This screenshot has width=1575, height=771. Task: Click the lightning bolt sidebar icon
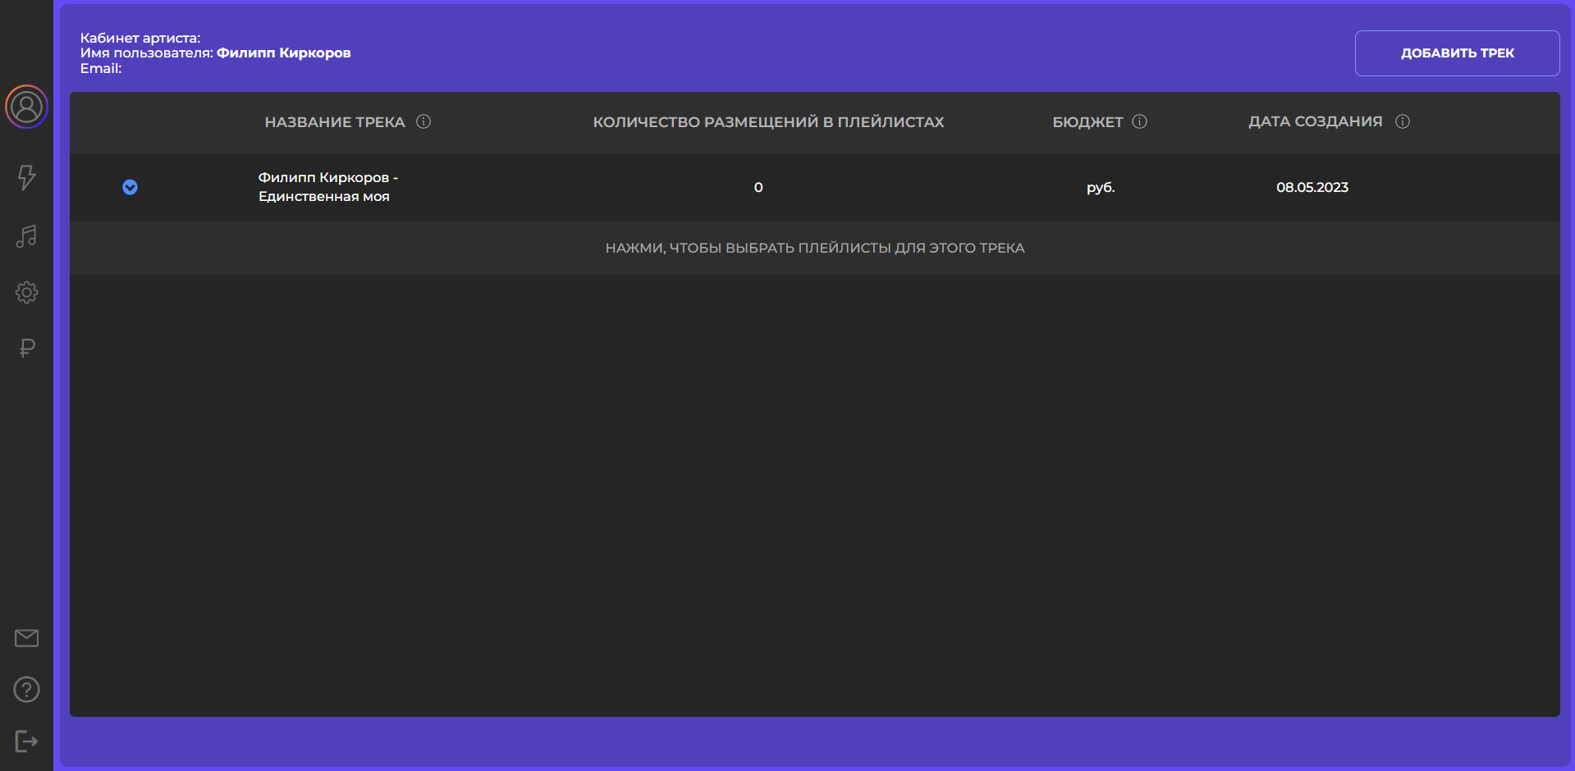click(26, 177)
